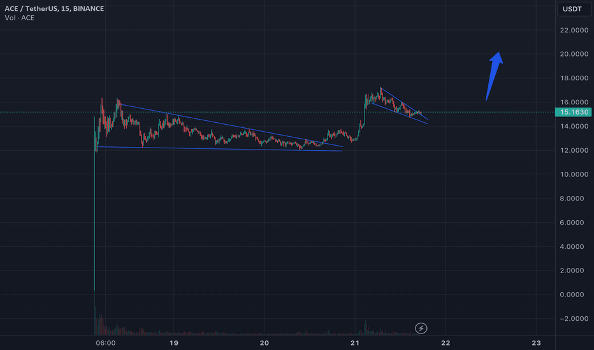Click the Vol · ACE indicator label
Image resolution: width=594 pixels, height=350 pixels.
19,18
